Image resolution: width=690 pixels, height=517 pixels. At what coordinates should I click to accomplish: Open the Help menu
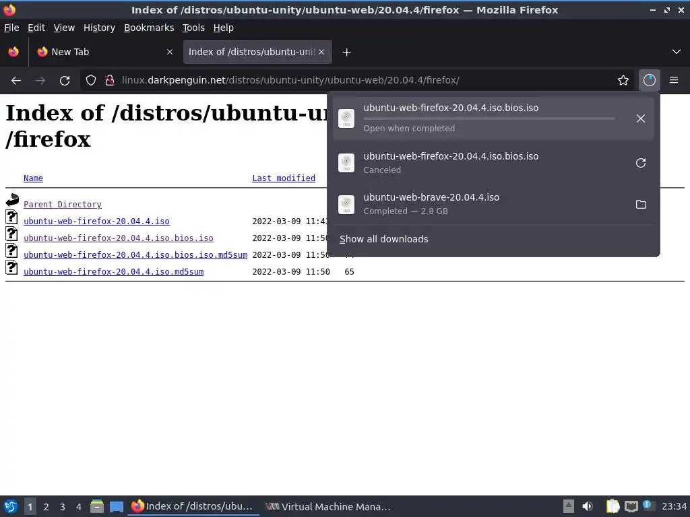(x=224, y=28)
